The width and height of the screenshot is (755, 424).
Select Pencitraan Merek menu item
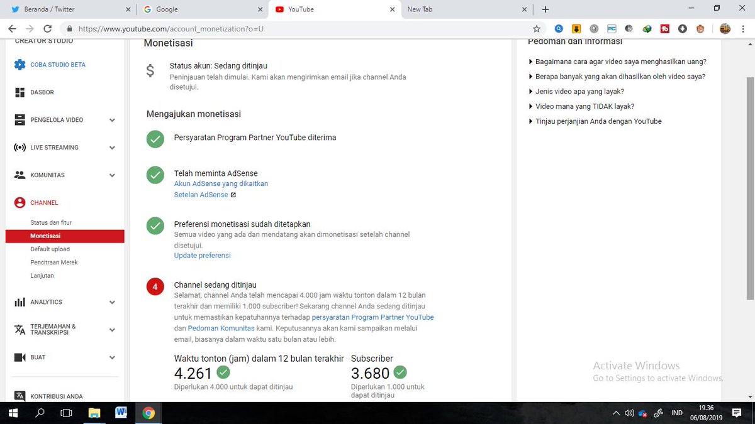[x=54, y=263]
